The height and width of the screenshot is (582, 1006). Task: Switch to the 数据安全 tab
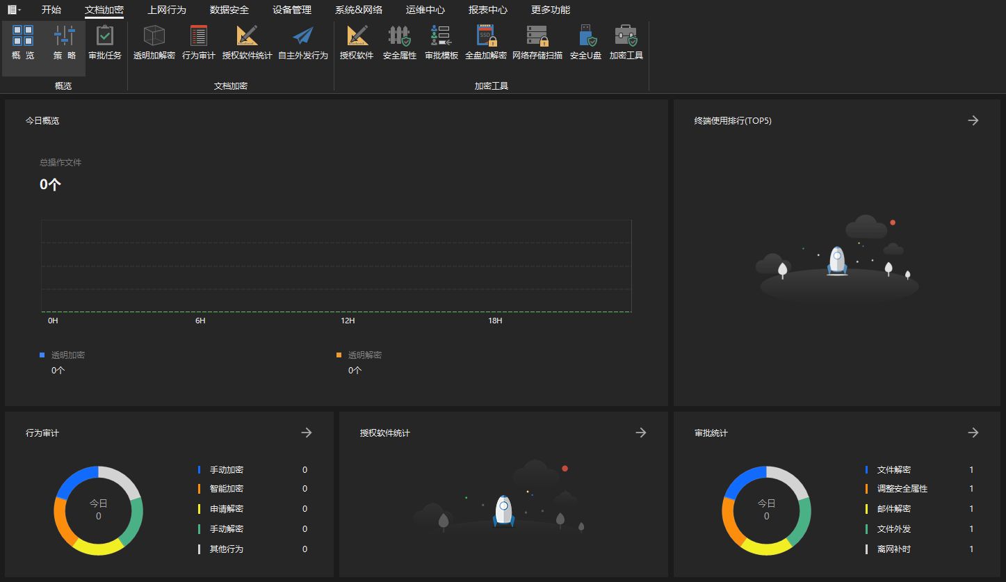point(229,10)
